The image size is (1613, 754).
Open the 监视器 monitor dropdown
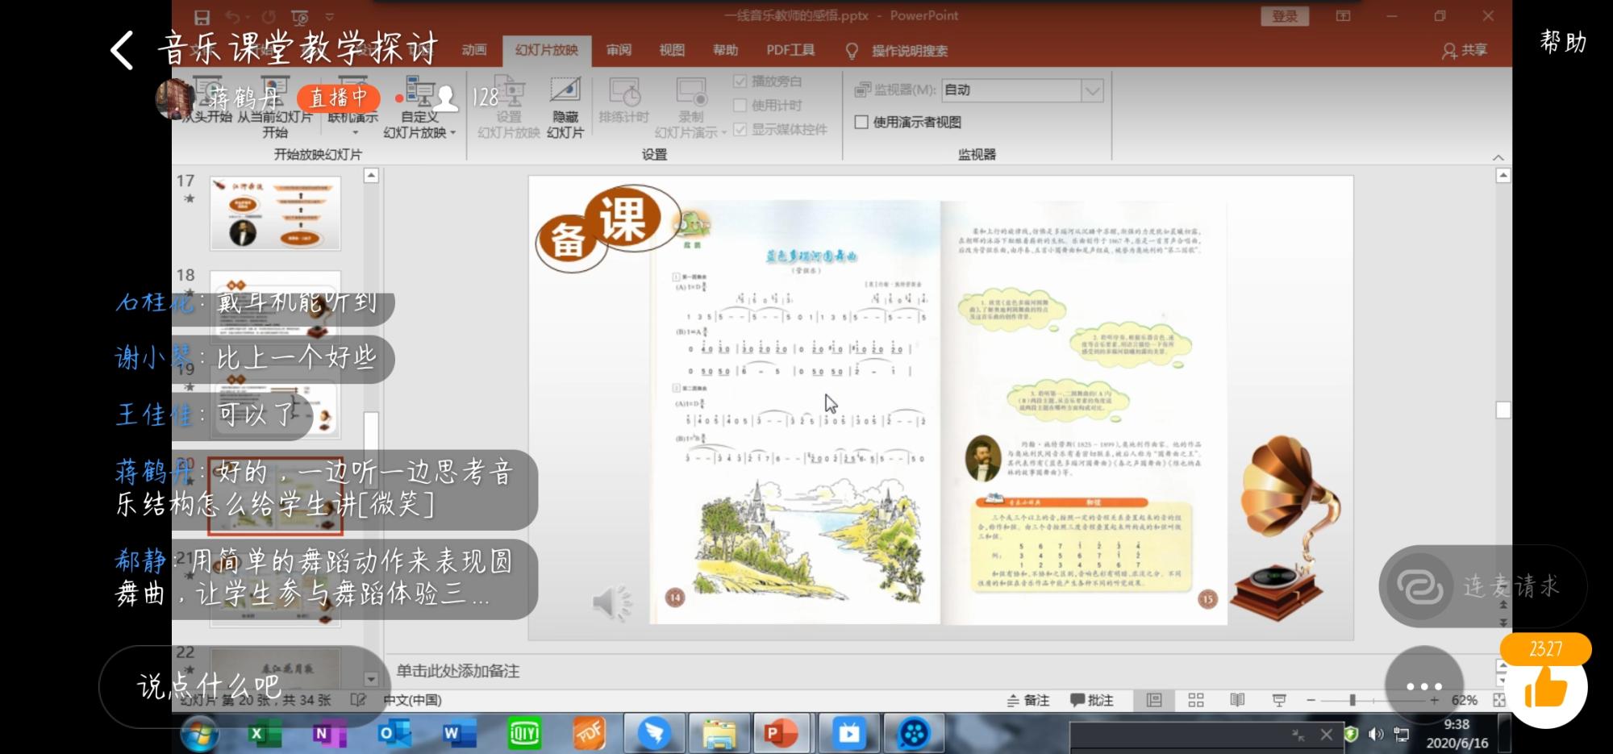point(1092,90)
